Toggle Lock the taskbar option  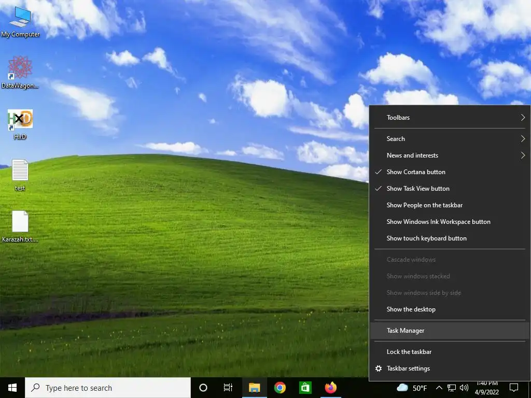(x=450, y=352)
